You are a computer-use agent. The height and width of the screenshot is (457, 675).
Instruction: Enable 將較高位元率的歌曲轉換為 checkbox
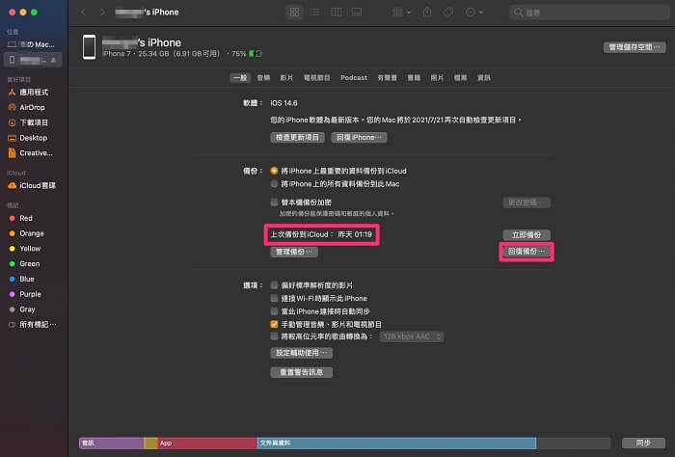(x=274, y=336)
